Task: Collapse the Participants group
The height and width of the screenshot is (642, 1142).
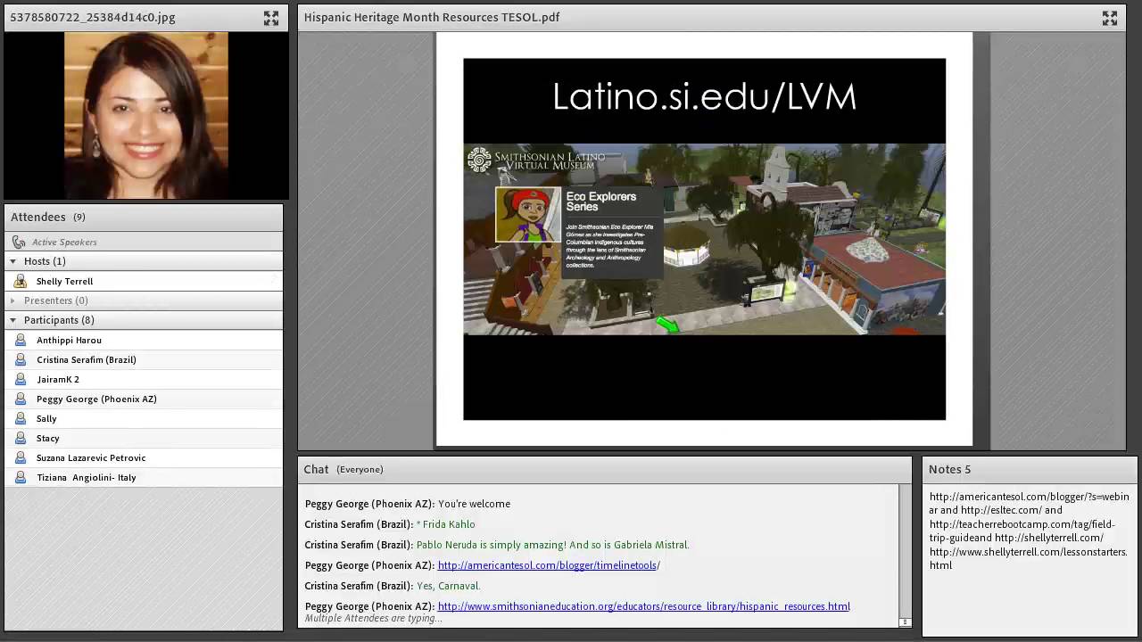Action: tap(12, 320)
